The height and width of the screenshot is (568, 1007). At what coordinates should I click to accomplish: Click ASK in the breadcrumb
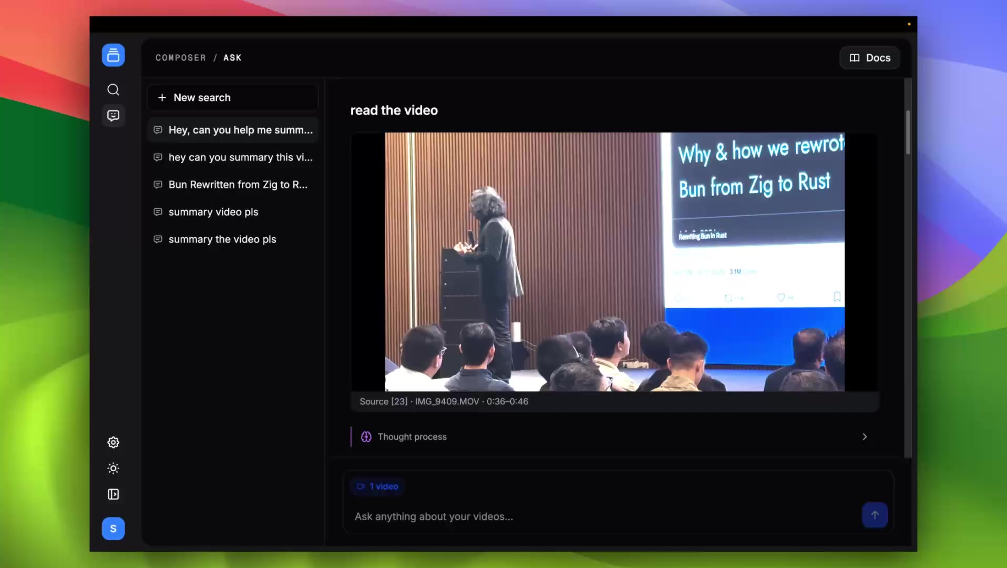(x=232, y=58)
